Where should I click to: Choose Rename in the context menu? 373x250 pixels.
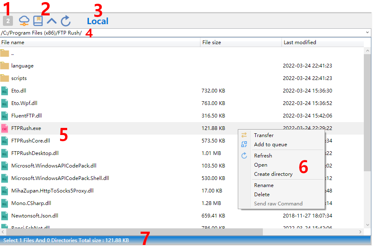281,185
